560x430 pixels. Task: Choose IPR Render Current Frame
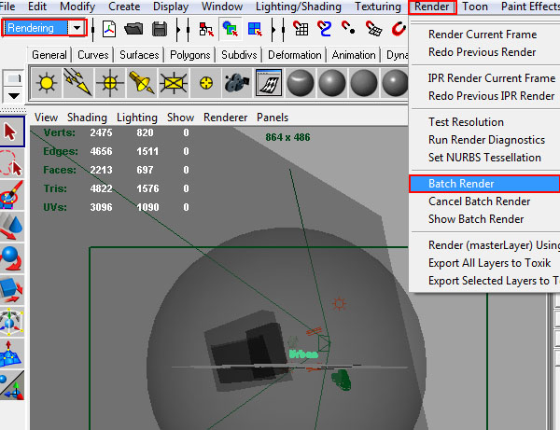tap(492, 78)
